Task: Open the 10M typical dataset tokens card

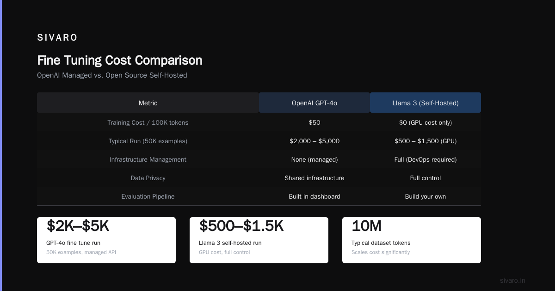Action: tap(412, 240)
